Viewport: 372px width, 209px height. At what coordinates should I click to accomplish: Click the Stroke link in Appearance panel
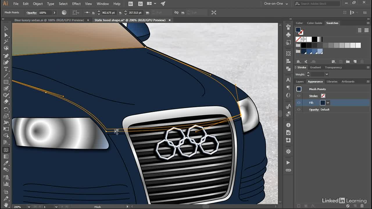[313, 96]
